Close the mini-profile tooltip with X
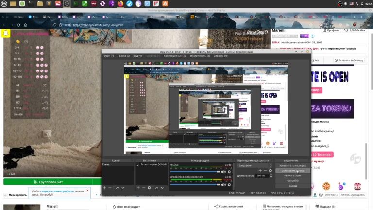The image size is (373, 210). (87, 191)
